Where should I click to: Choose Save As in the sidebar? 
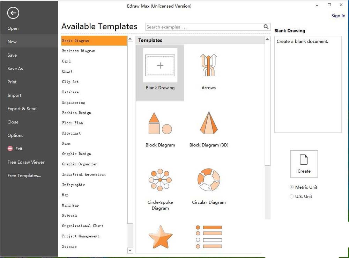15,69
